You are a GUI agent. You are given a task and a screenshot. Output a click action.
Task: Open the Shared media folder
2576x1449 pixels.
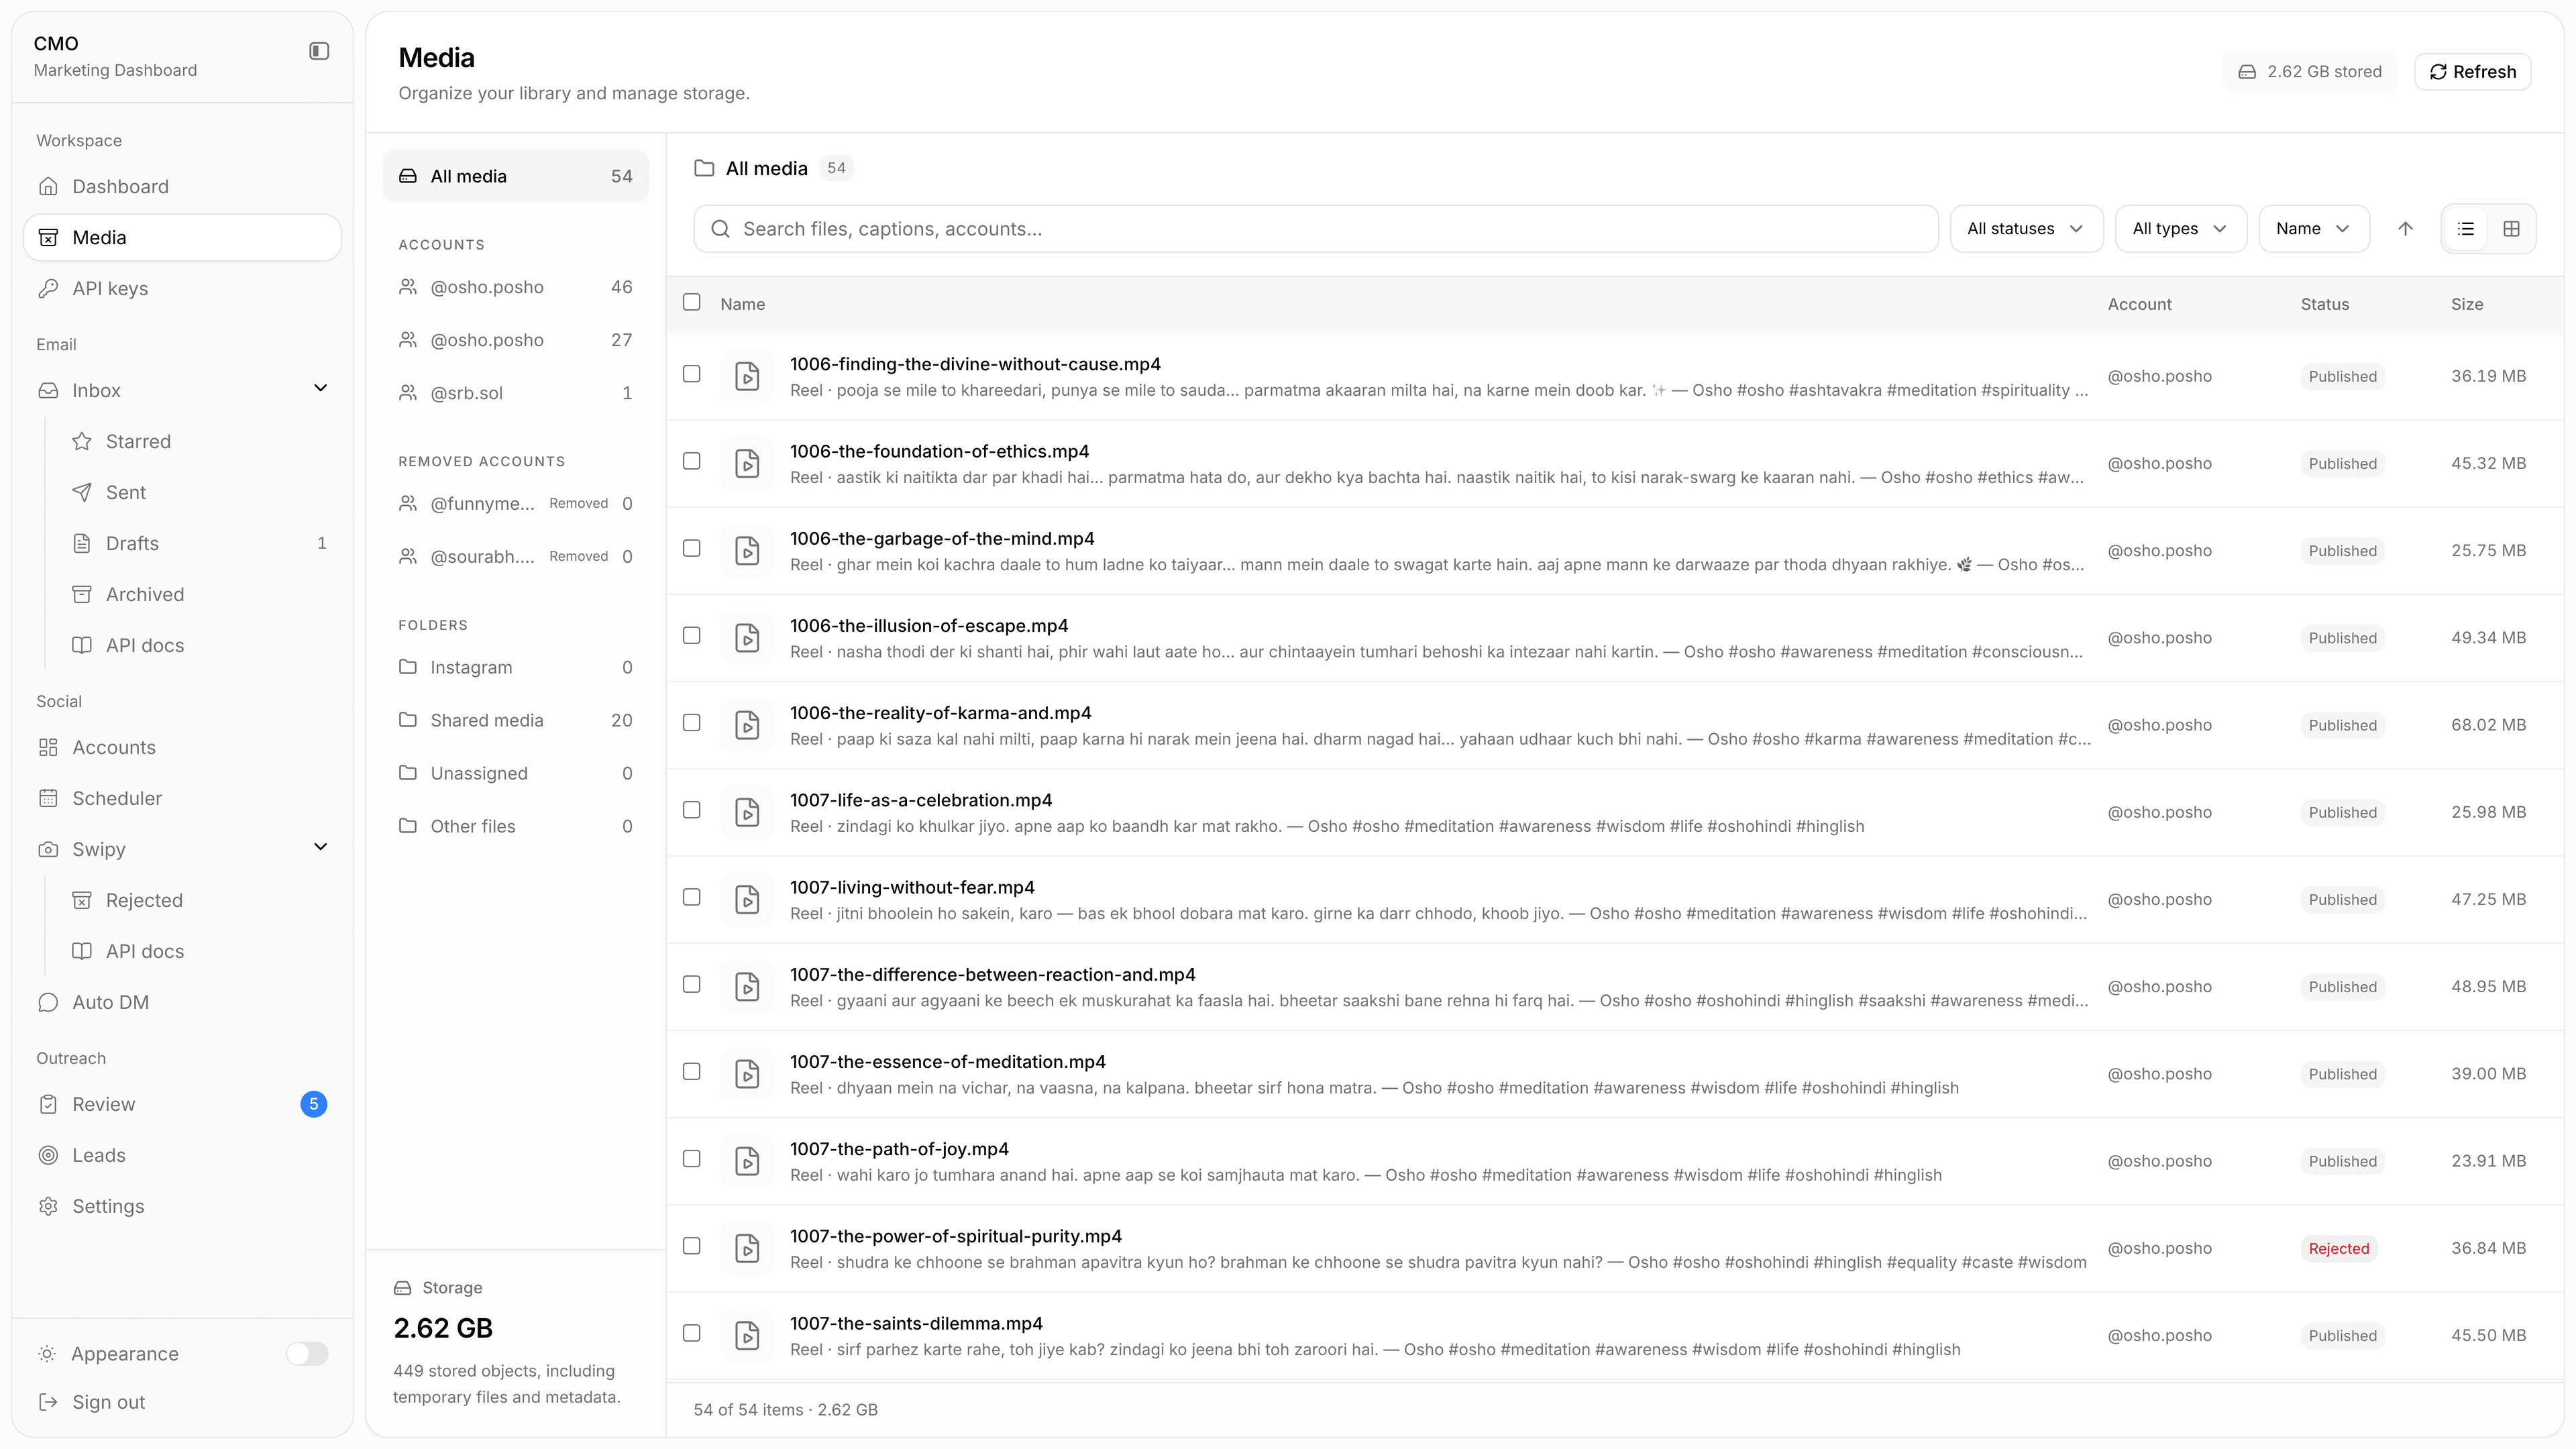pyautogui.click(x=515, y=720)
